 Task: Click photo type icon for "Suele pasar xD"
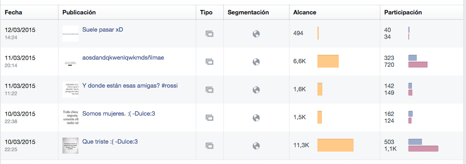pyautogui.click(x=209, y=34)
